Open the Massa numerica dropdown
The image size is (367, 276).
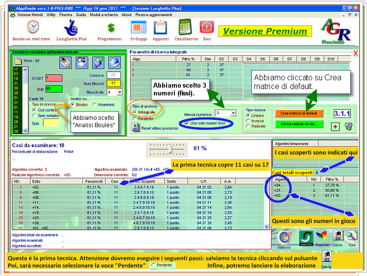[233, 114]
